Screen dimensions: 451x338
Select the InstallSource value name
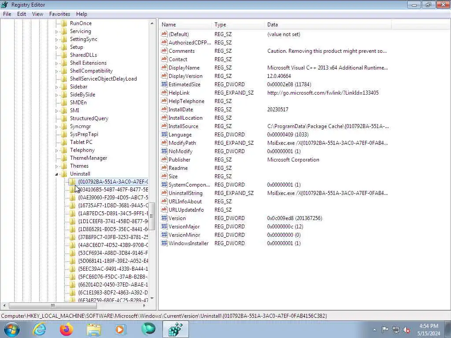coord(183,126)
